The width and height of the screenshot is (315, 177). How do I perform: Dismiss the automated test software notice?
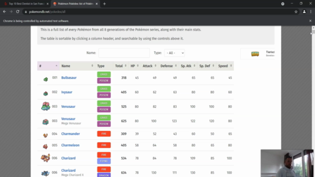tap(310, 21)
